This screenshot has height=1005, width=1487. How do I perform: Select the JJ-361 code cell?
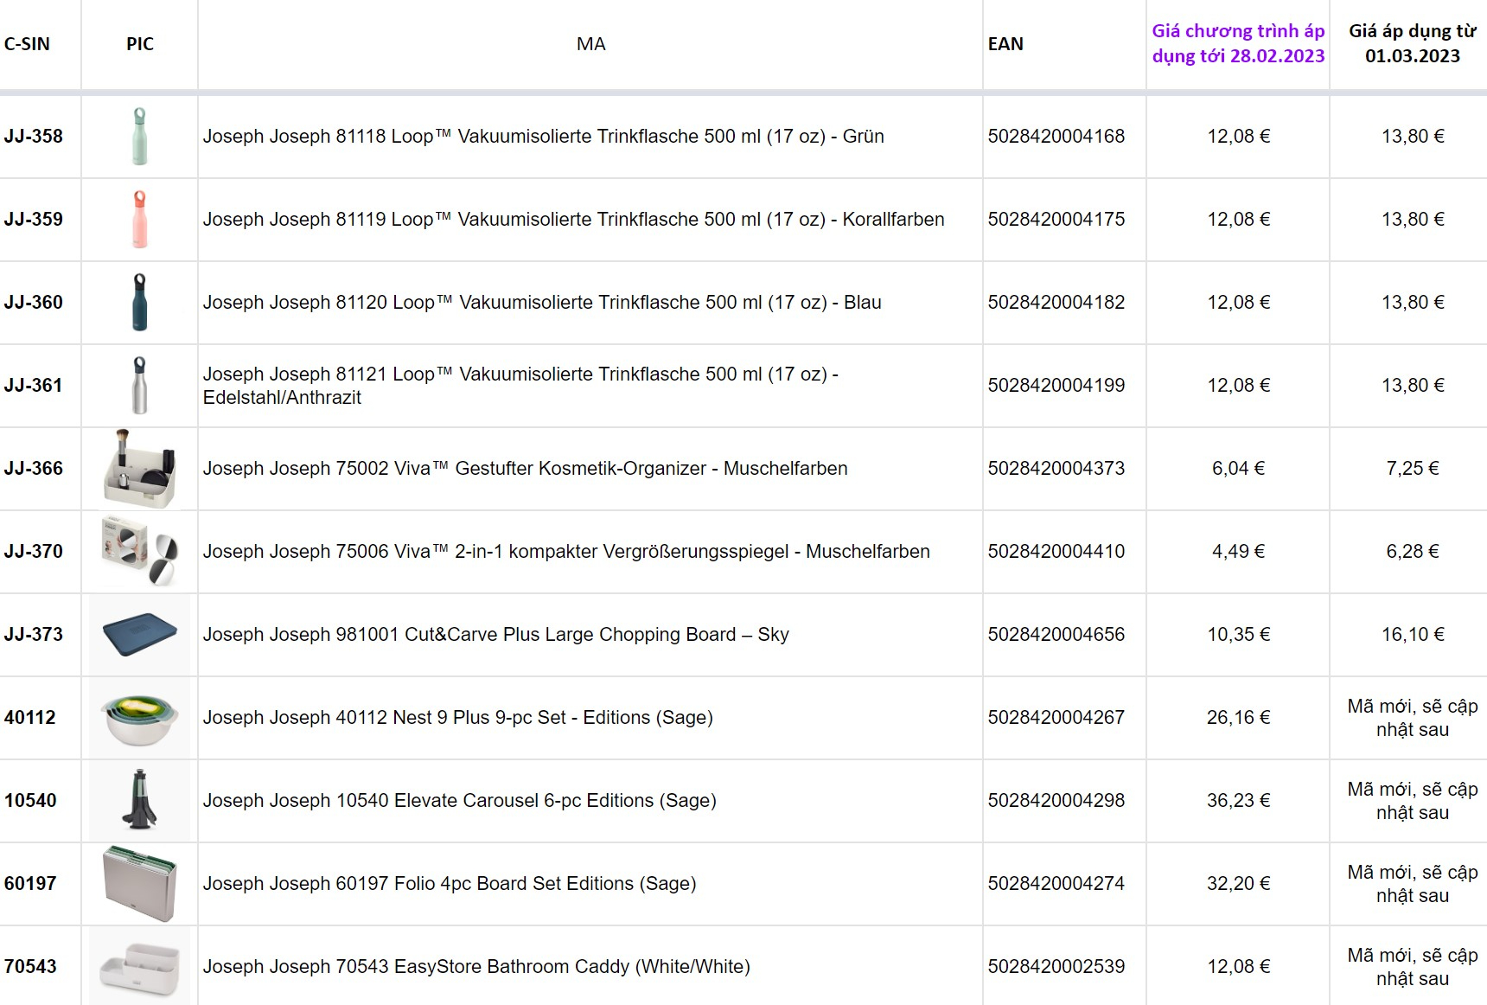click(x=34, y=385)
